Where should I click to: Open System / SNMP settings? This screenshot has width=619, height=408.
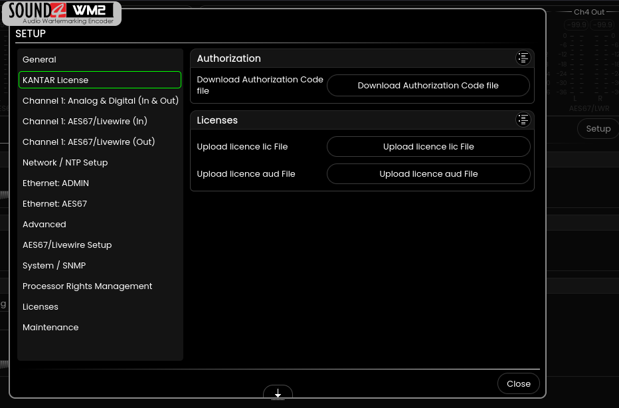100,265
